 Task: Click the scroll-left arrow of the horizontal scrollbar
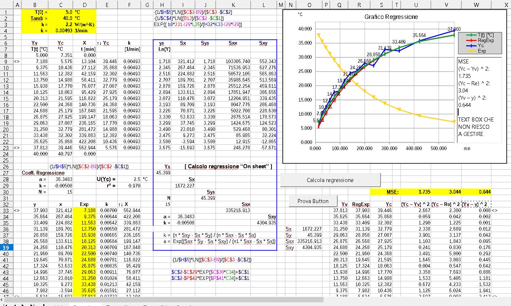(x=2, y=300)
